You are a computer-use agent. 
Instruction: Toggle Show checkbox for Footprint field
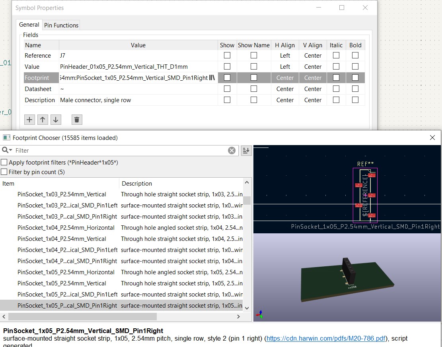click(227, 78)
